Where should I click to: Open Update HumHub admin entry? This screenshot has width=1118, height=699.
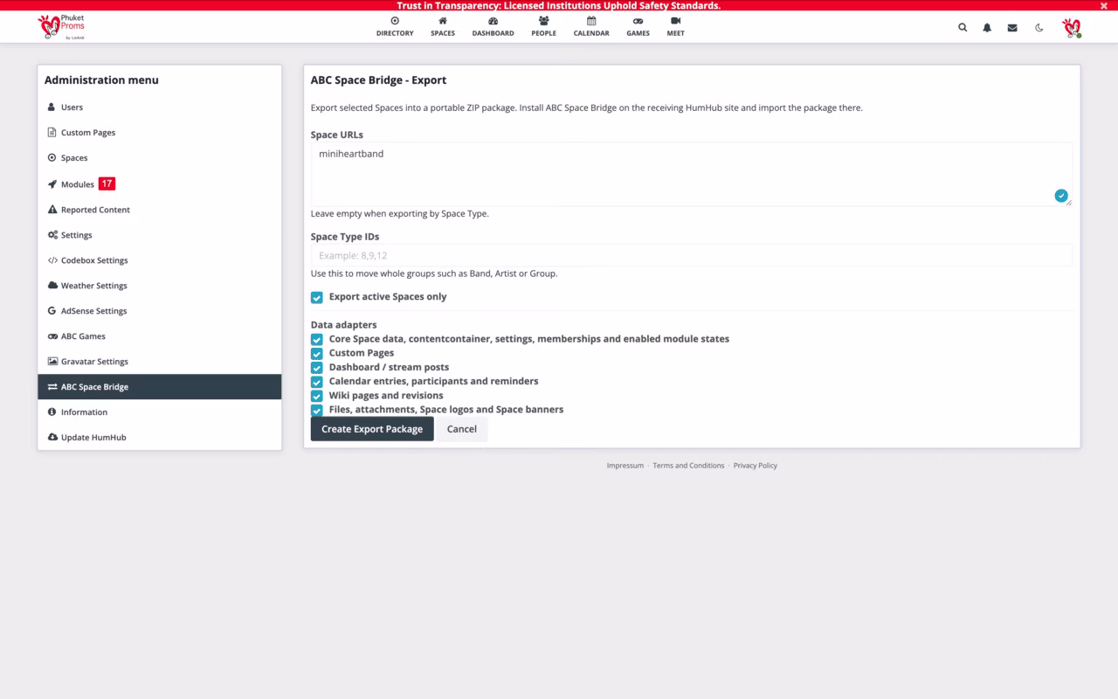tap(160, 438)
